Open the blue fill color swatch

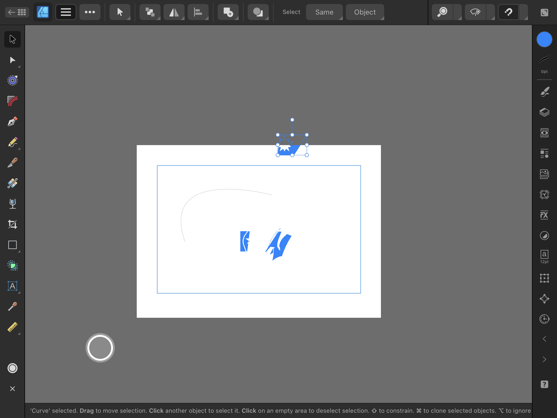point(544,39)
